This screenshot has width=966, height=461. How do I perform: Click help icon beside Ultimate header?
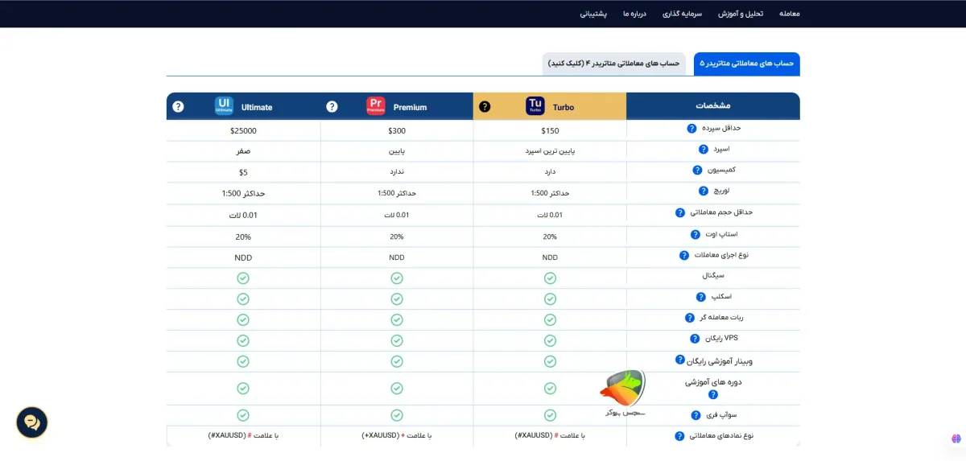click(178, 106)
